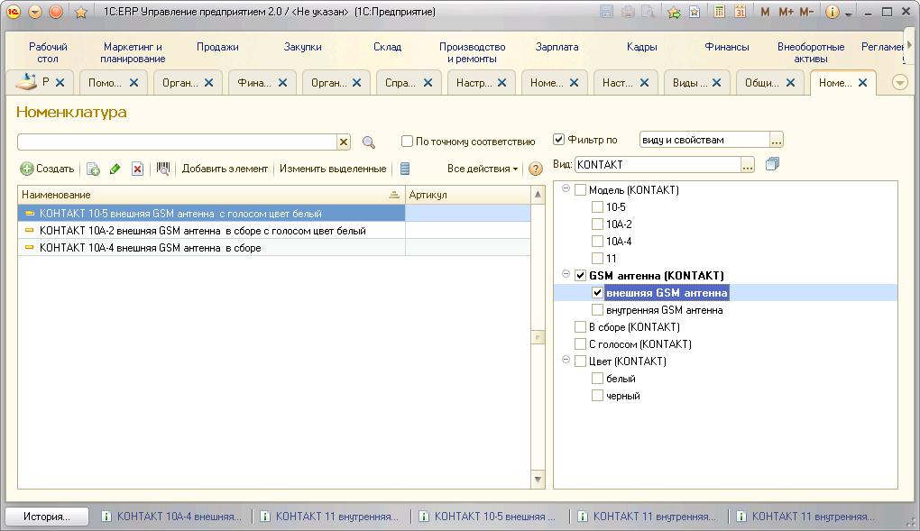The height and width of the screenshot is (531, 920).
Task: Click the help question mark icon
Action: (535, 169)
